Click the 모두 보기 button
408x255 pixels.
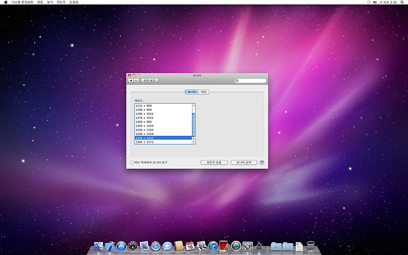click(x=150, y=80)
